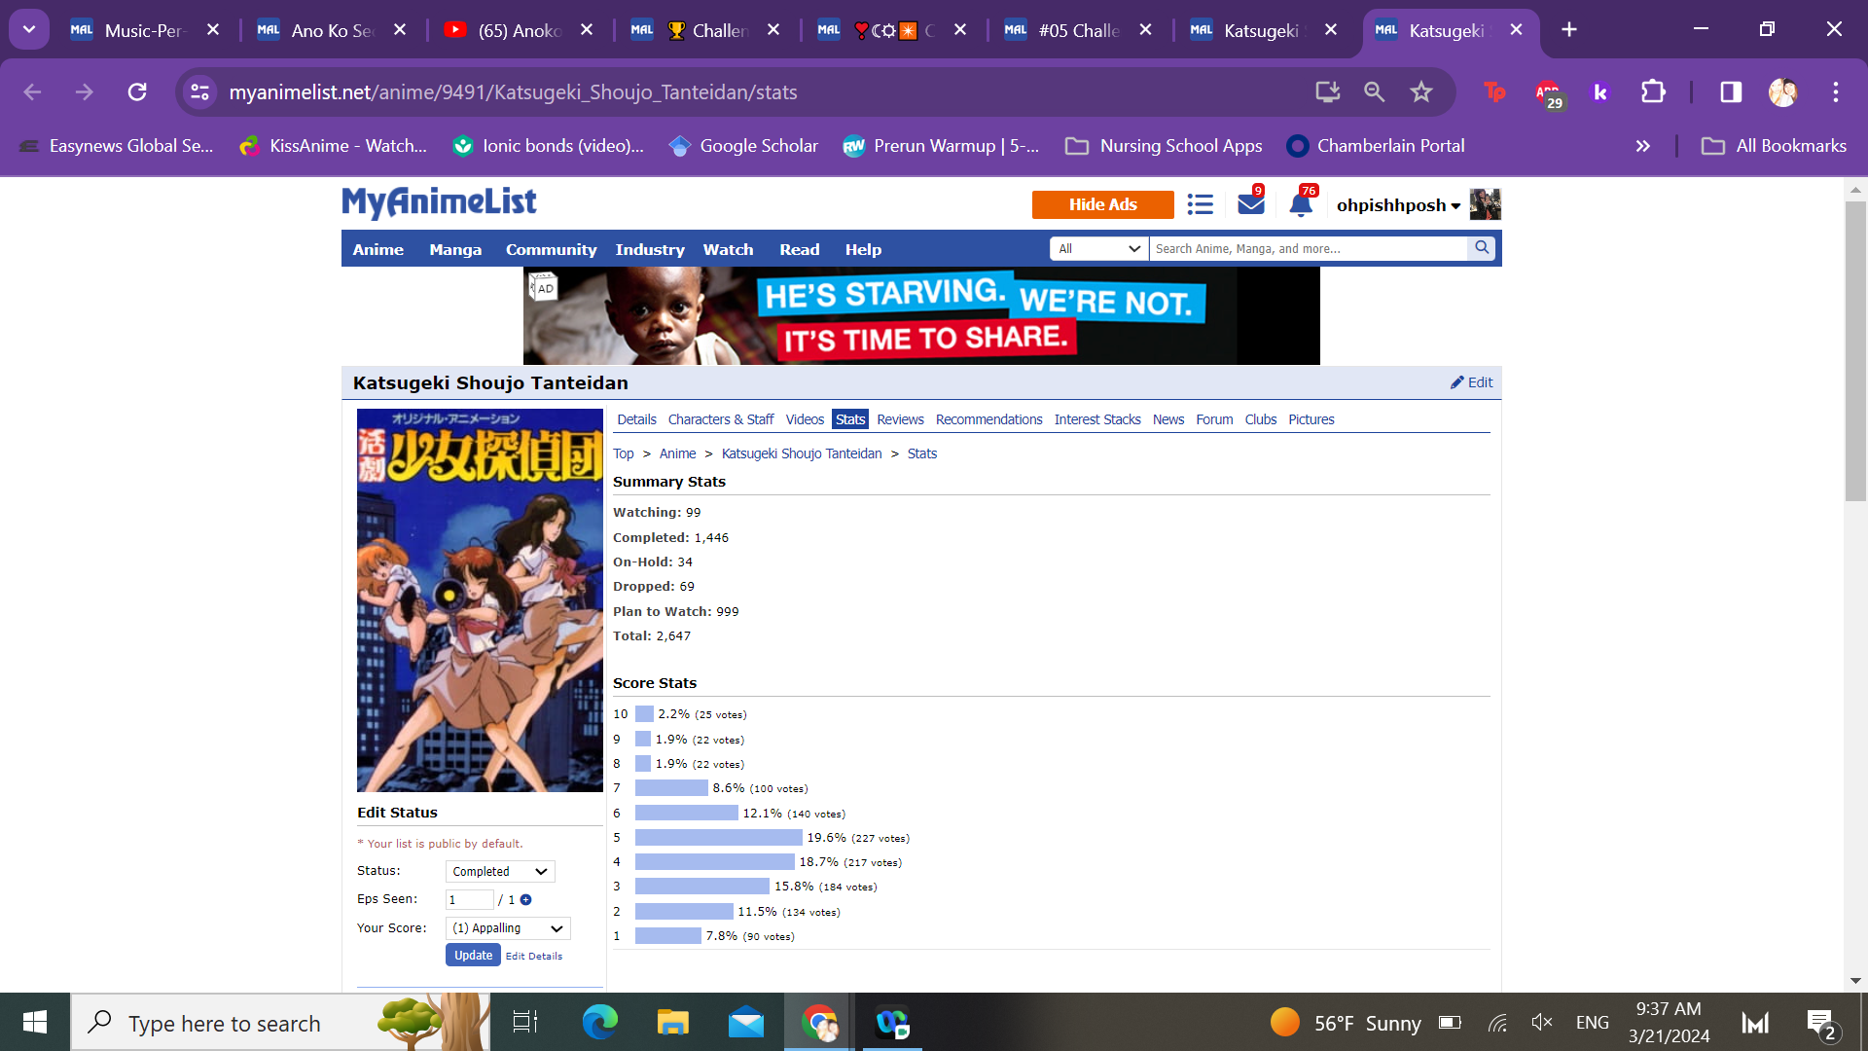Open the Characters & Staff tab
Viewport: 1868px width, 1051px height.
[x=720, y=419]
